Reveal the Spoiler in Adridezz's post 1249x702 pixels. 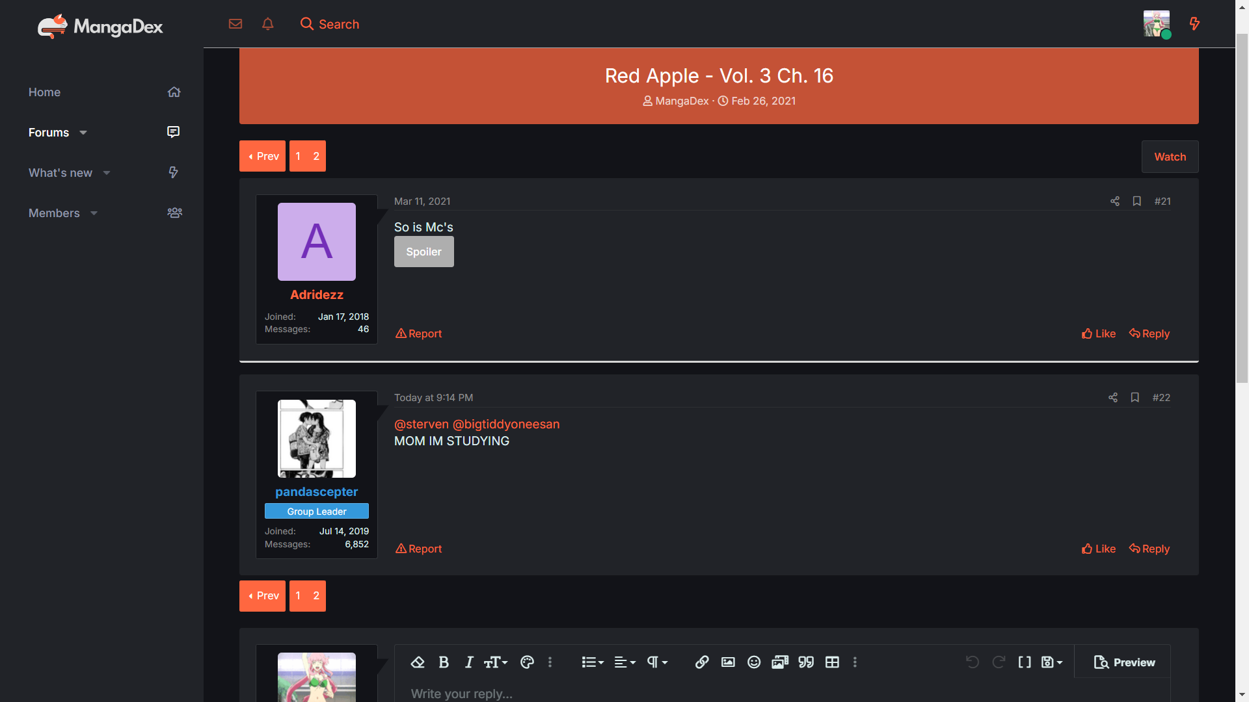pyautogui.click(x=423, y=252)
